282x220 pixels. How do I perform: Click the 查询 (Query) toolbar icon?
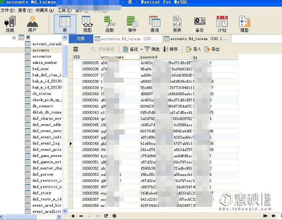pyautogui.click(x=154, y=24)
